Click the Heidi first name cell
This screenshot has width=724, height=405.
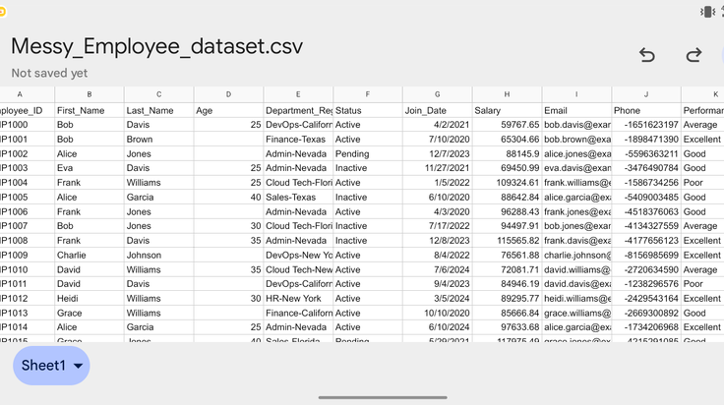tap(90, 299)
